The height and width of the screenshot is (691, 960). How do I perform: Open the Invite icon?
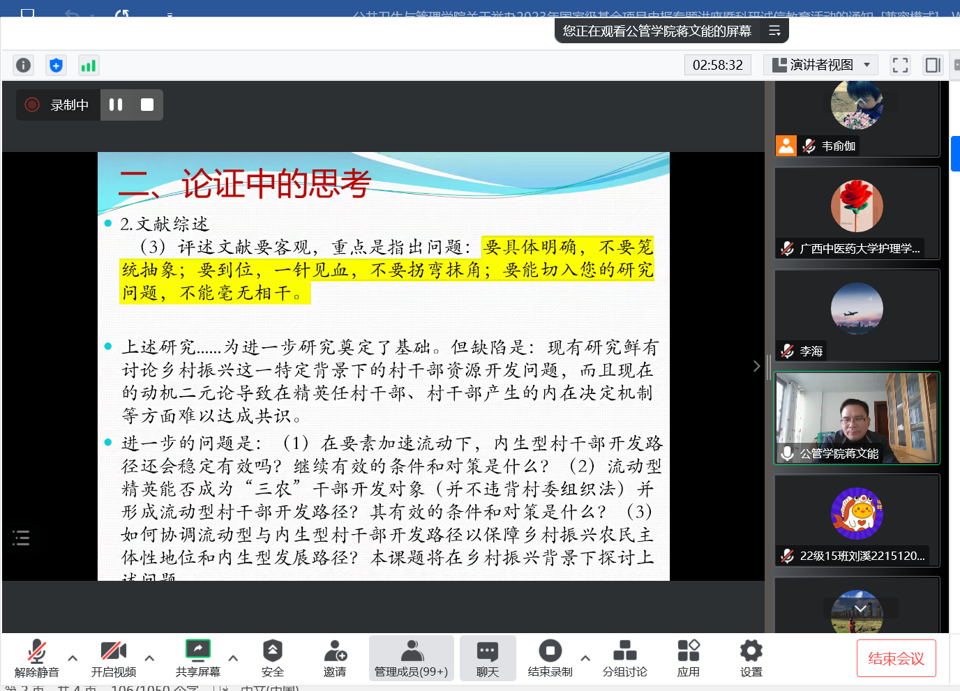tap(335, 658)
